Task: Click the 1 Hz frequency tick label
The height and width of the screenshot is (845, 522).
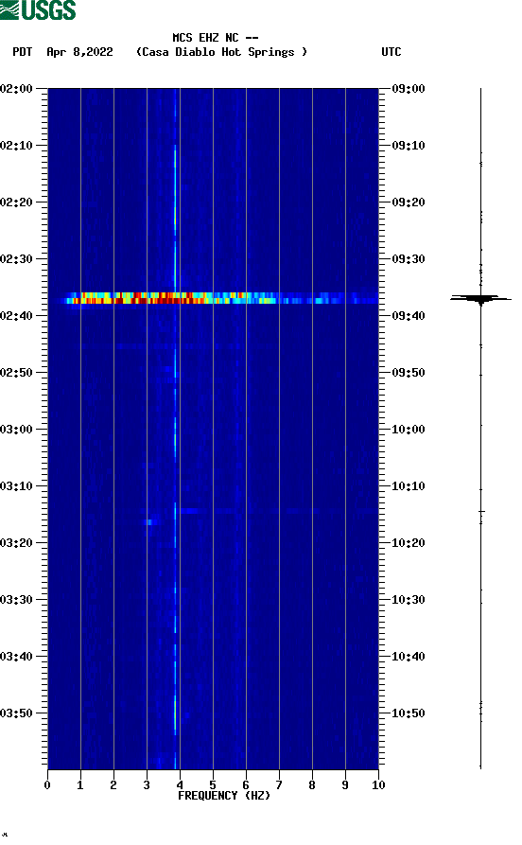Action: click(80, 784)
